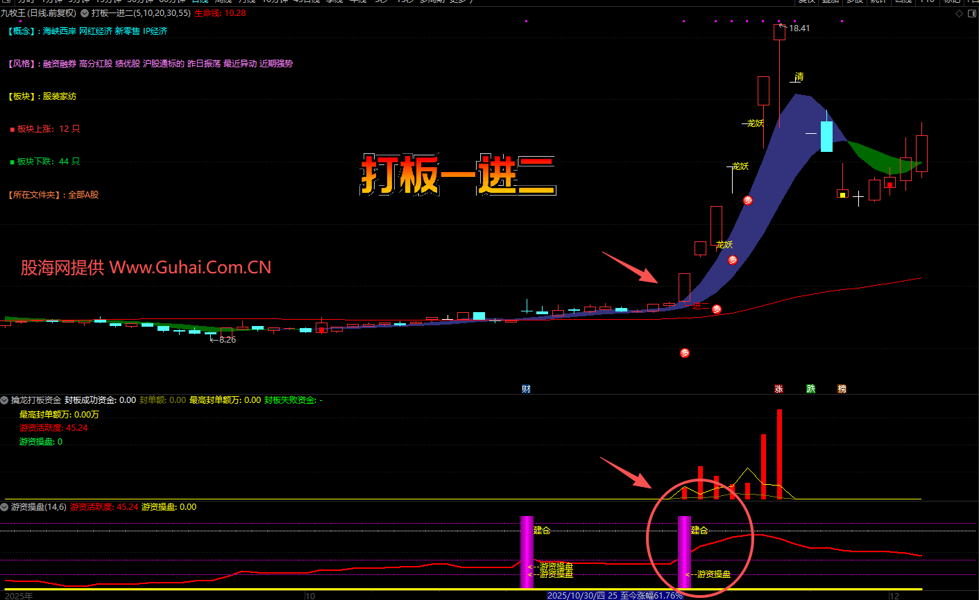The width and height of the screenshot is (979, 600).
Task: Open the 服装家纺 sector link
Action: (x=60, y=96)
